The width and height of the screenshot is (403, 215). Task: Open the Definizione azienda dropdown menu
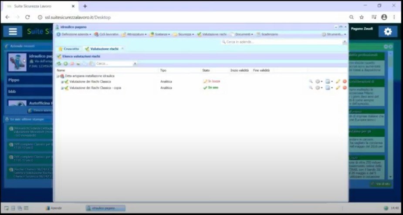click(74, 34)
